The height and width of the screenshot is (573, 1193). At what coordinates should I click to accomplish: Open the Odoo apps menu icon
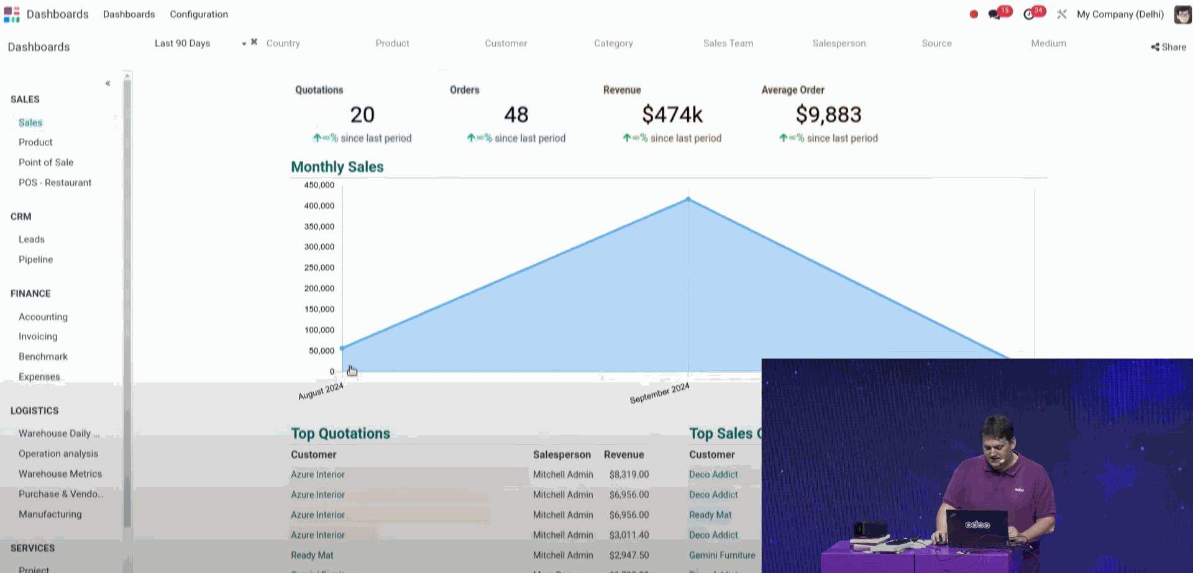point(12,14)
